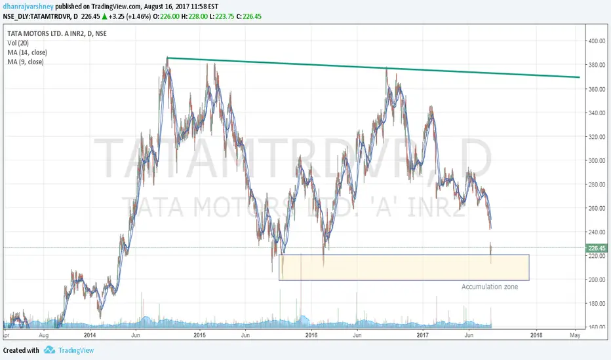Select the green descending trendline
Image resolution: width=611 pixels, height=360 pixels.
(373, 67)
